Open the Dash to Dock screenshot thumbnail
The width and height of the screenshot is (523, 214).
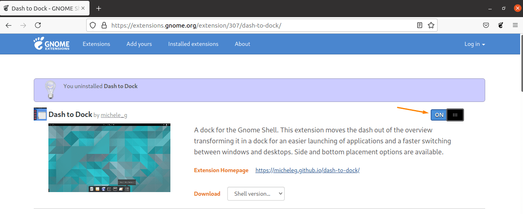[109, 158]
